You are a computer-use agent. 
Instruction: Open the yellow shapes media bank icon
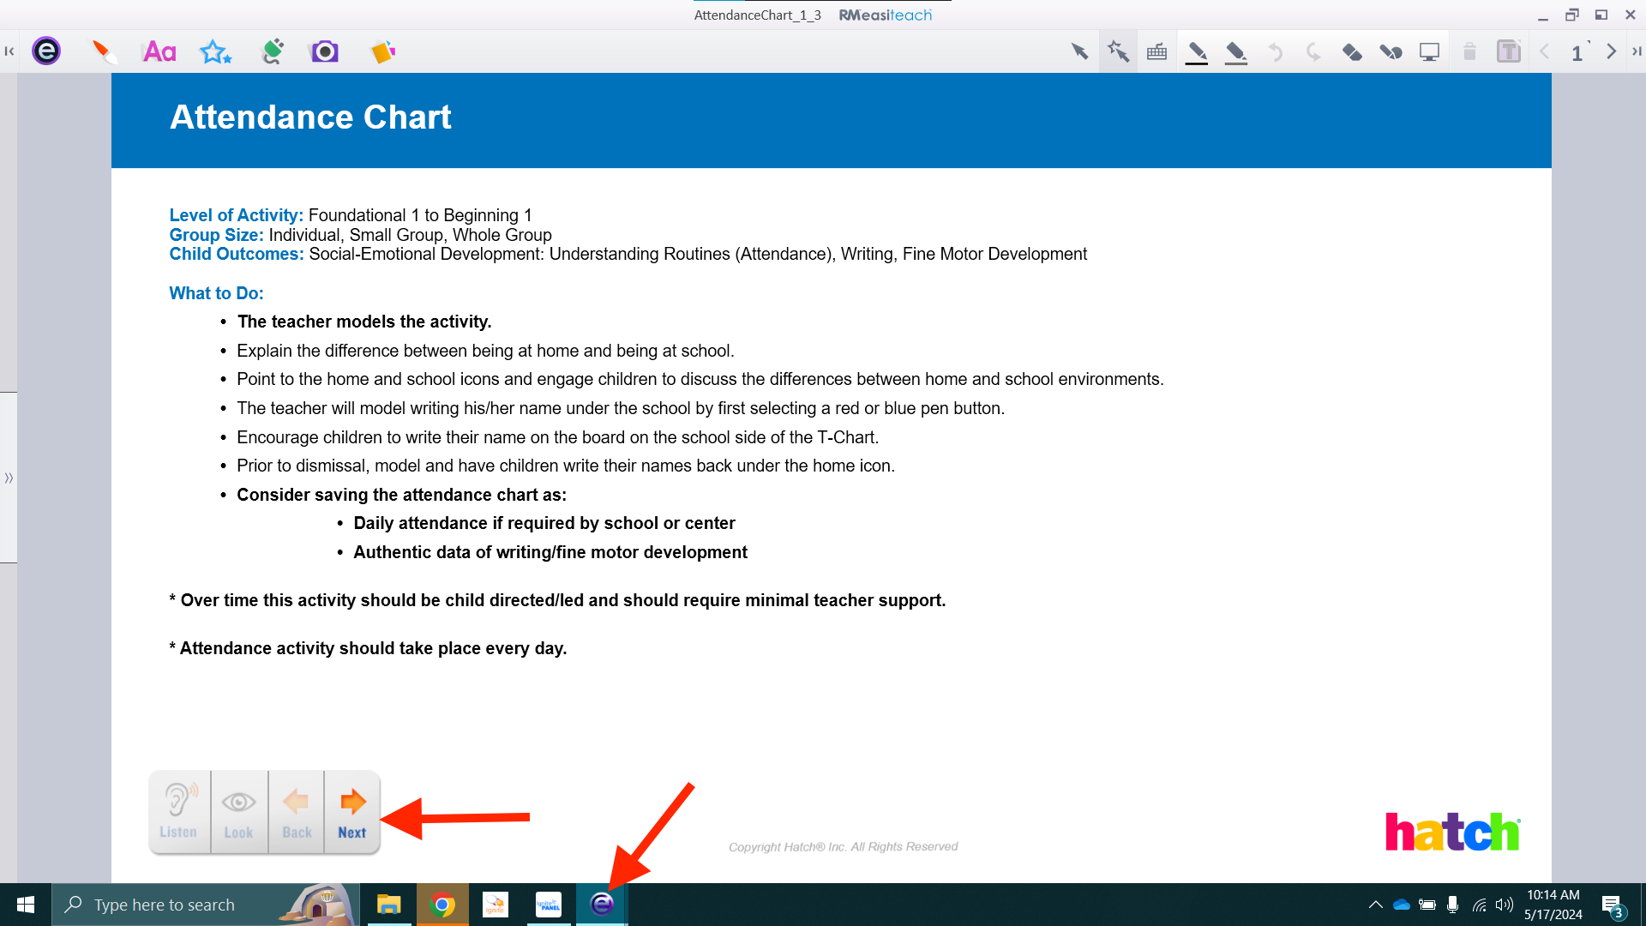(x=382, y=51)
